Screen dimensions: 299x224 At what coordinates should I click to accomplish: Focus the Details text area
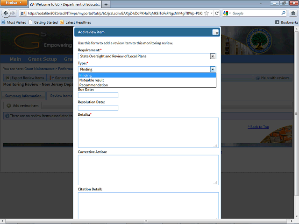point(148,133)
